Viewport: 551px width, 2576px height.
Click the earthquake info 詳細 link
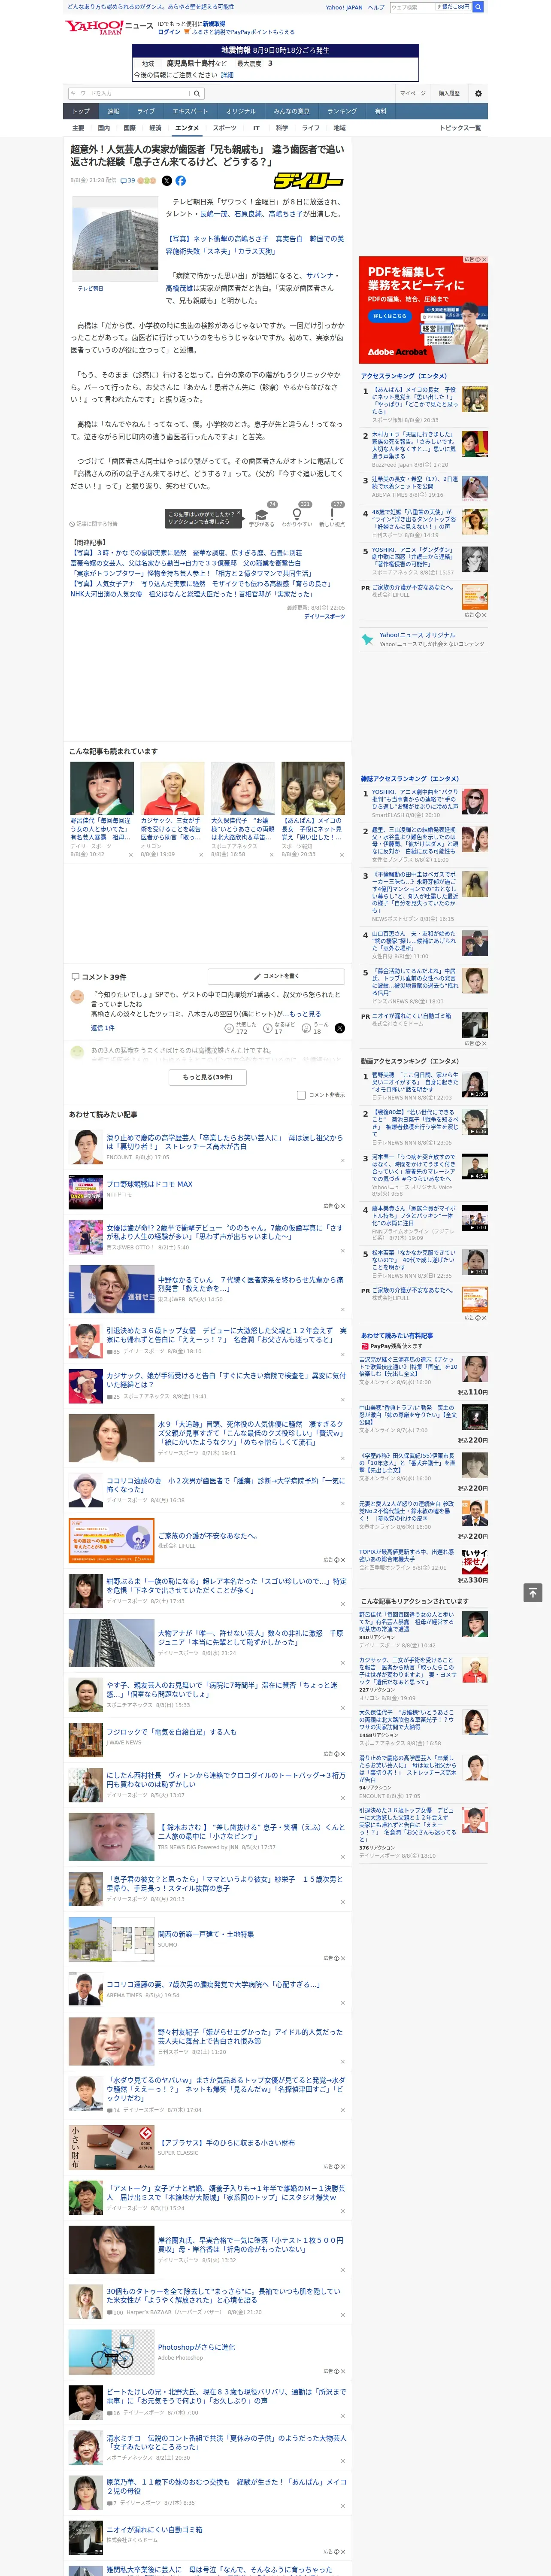[227, 75]
